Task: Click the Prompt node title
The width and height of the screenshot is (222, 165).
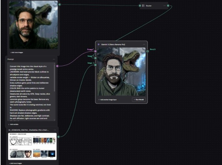Action: [x=11, y=59]
